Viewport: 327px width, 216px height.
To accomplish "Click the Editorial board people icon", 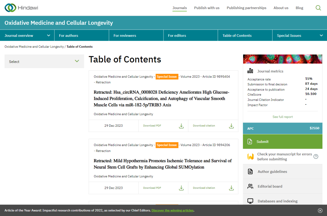I will click(x=250, y=186).
